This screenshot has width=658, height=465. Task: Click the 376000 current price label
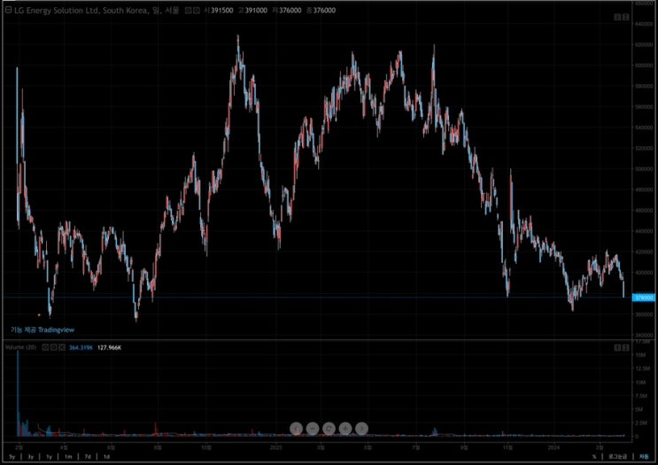(644, 298)
